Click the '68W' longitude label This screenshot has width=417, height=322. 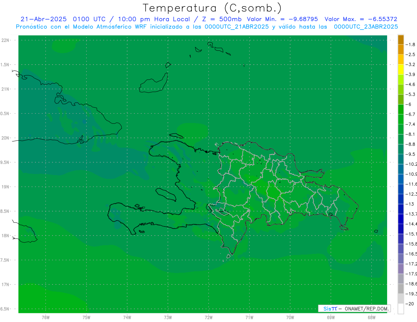[x=371, y=317]
